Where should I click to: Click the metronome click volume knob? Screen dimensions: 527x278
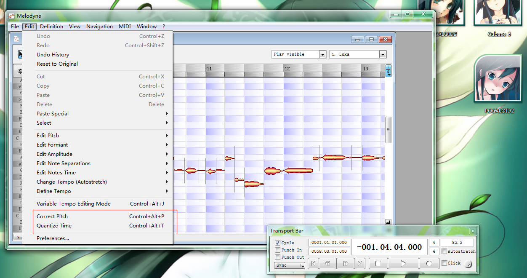coord(468,264)
